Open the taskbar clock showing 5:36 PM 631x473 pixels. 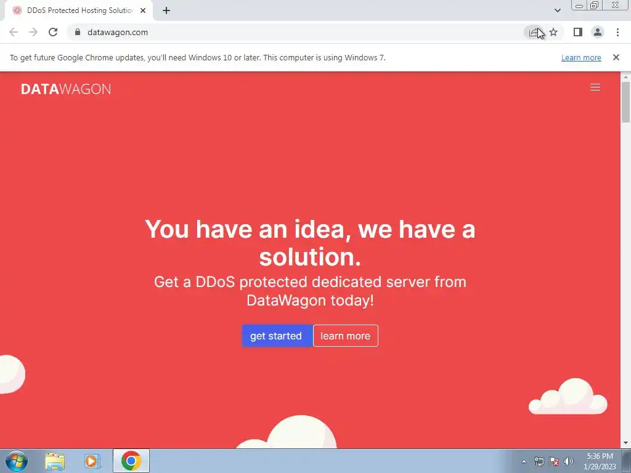(600, 461)
